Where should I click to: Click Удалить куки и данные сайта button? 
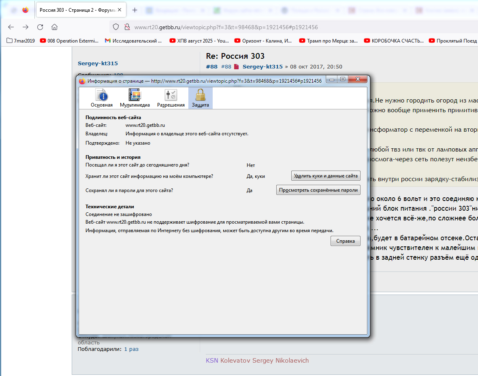pyautogui.click(x=326, y=176)
